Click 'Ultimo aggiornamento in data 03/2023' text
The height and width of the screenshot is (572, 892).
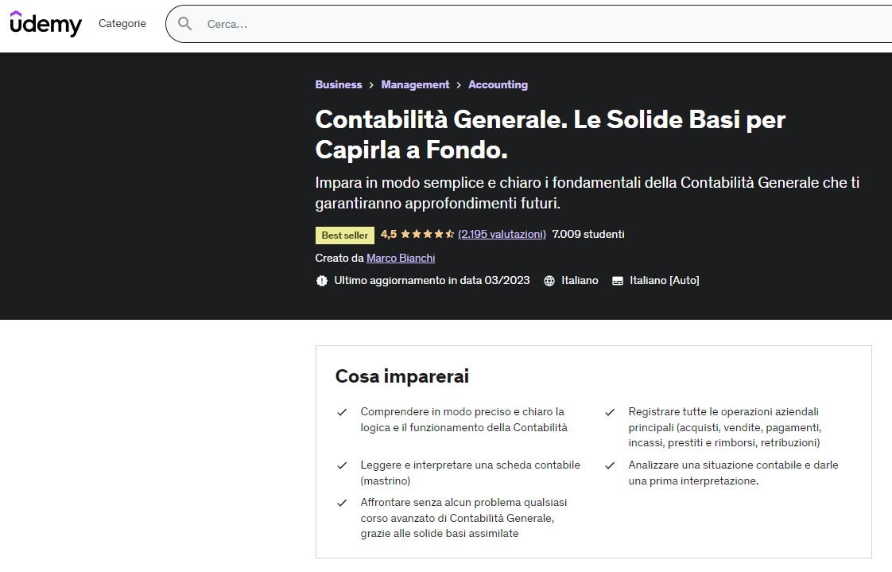pyautogui.click(x=432, y=280)
